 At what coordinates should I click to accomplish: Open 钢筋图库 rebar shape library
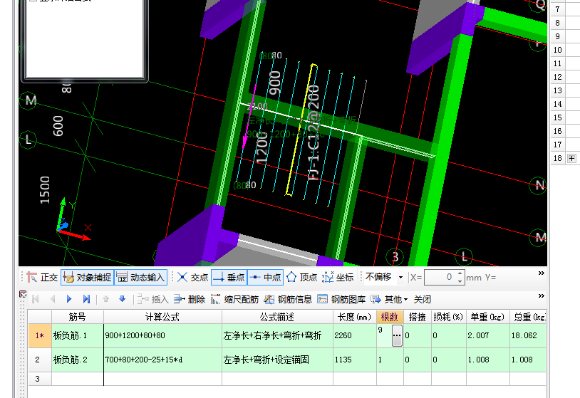click(341, 299)
